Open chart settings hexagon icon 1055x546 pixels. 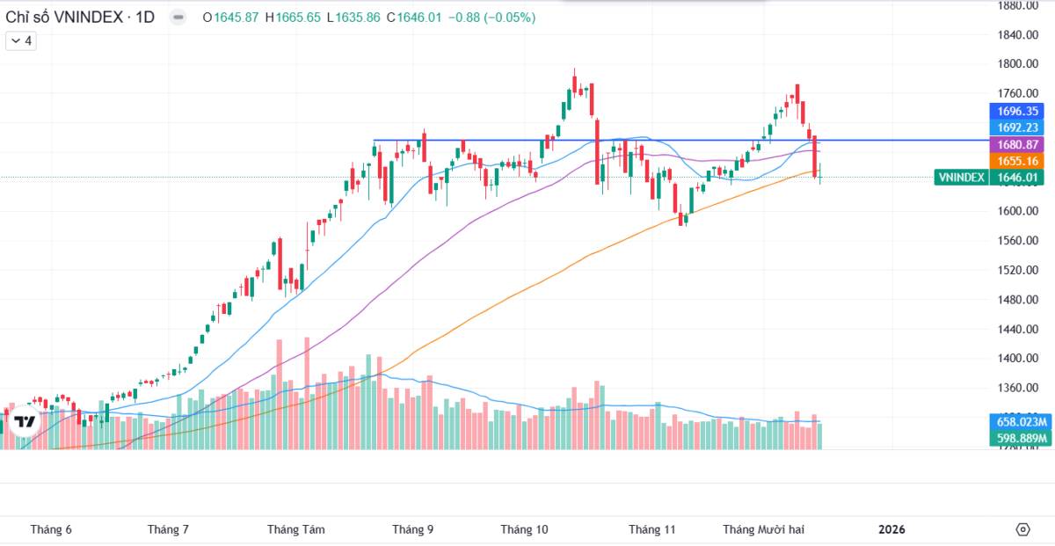[x=1022, y=529]
